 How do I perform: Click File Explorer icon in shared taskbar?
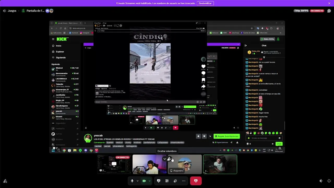75,150
